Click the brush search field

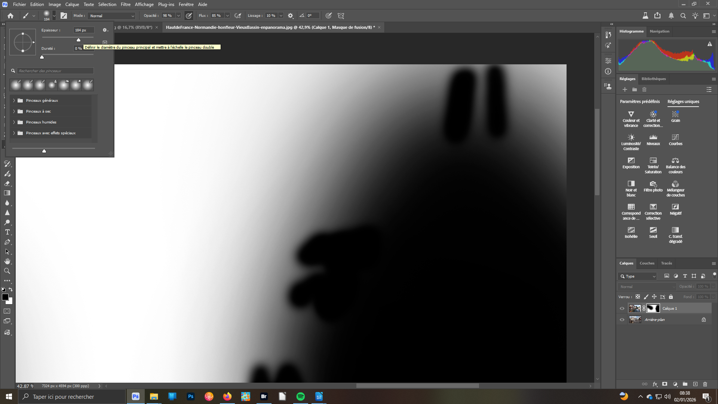[x=55, y=71]
